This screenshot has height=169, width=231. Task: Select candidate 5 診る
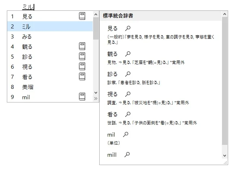pyautogui.click(x=50, y=56)
